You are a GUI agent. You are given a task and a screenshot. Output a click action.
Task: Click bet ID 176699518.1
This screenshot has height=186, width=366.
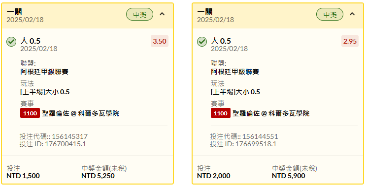[256, 144]
